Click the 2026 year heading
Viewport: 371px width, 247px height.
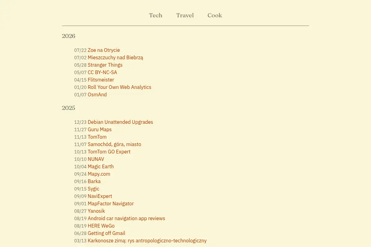point(68,36)
